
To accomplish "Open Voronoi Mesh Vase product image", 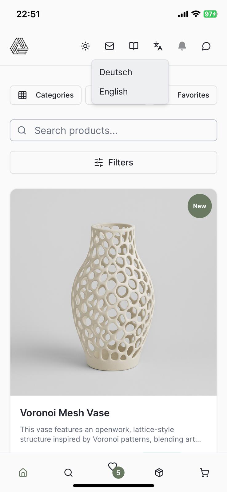I will pyautogui.click(x=113, y=292).
